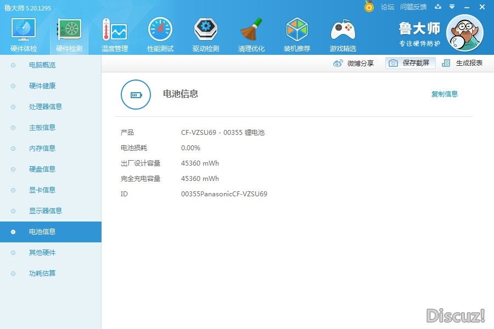Image resolution: width=494 pixels, height=329 pixels.
Task: Open the 硬件体检 hardware checkup icon
Action: (x=24, y=30)
